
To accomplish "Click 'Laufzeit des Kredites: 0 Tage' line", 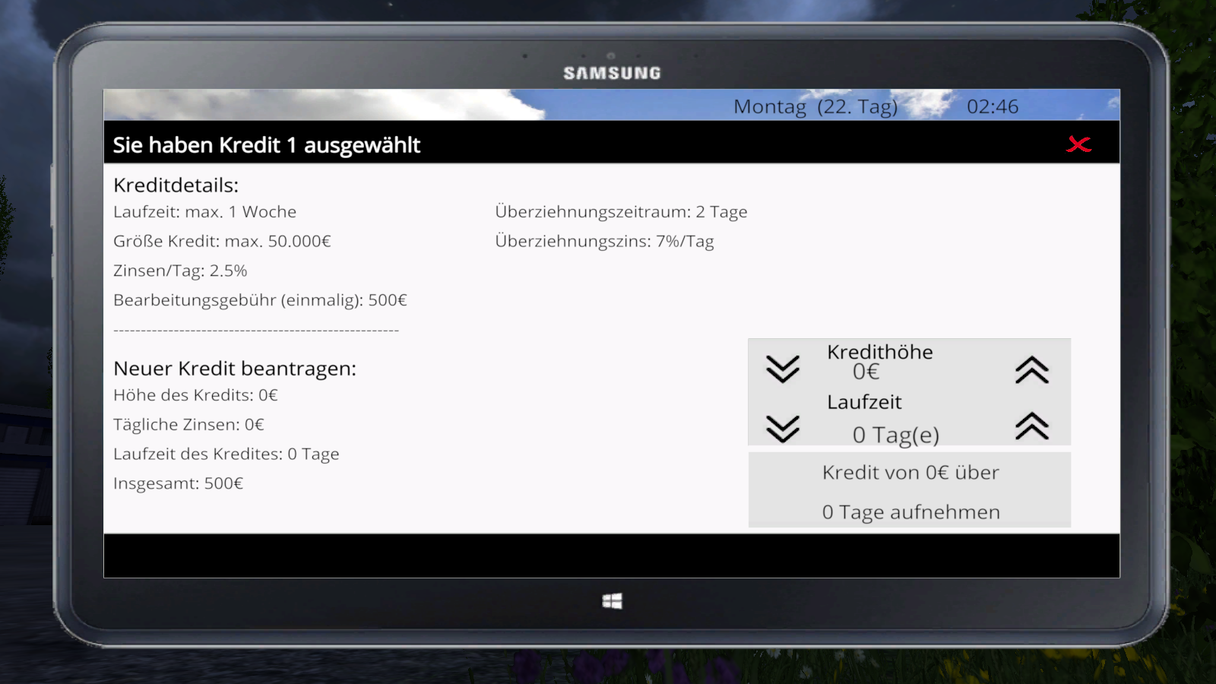I will [x=226, y=454].
